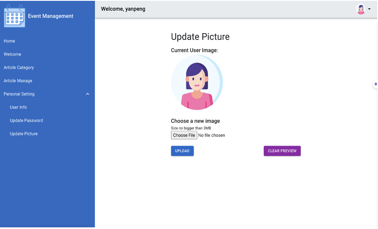Select Update Password submenu item

(27, 121)
